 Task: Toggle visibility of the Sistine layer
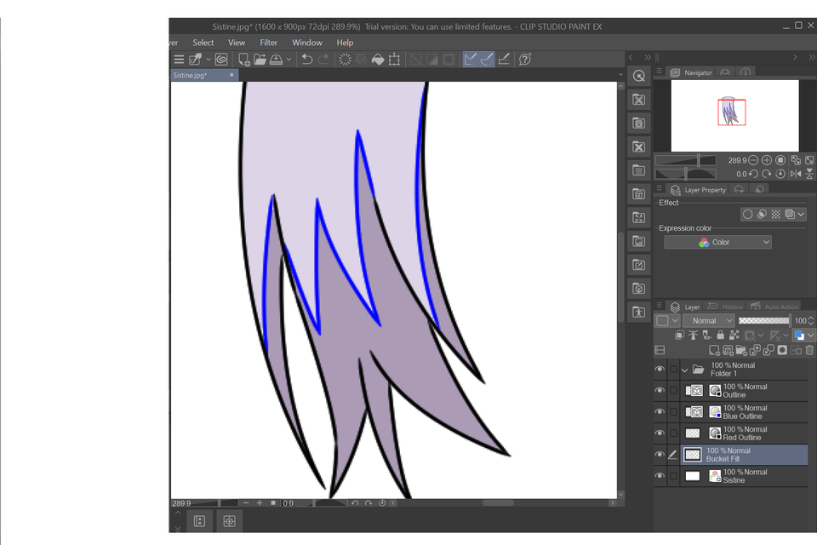pyautogui.click(x=660, y=475)
